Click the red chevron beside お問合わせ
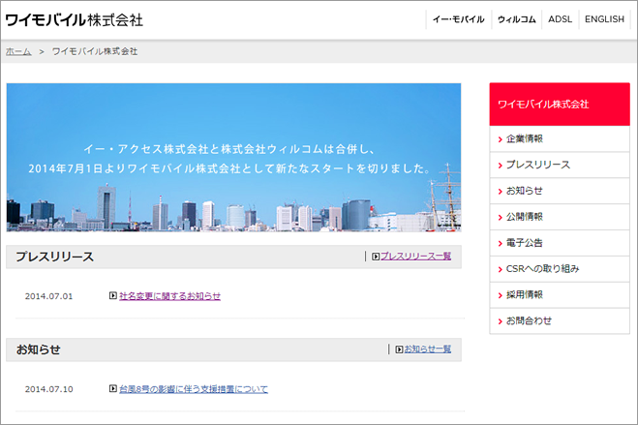The height and width of the screenshot is (425, 638). (x=501, y=321)
